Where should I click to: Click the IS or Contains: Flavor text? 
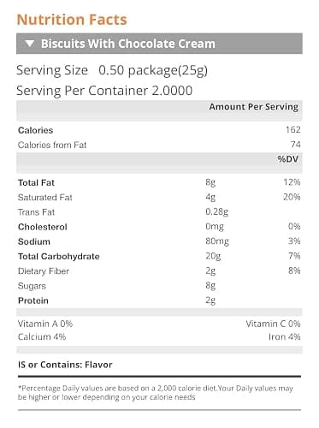pos(65,365)
